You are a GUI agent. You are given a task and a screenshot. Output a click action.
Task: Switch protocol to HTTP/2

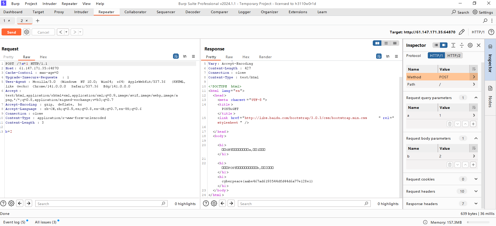coord(454,56)
